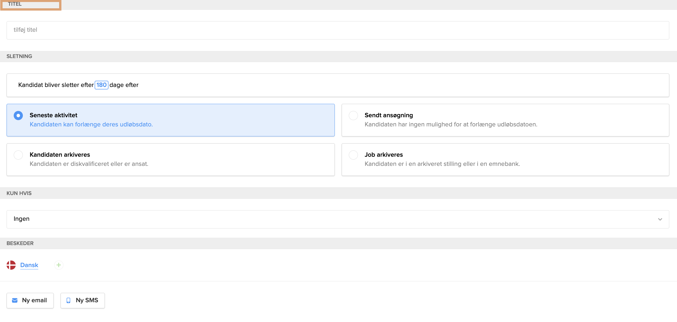The image size is (677, 322).
Task: Click the TITEL section header
Action: (15, 4)
